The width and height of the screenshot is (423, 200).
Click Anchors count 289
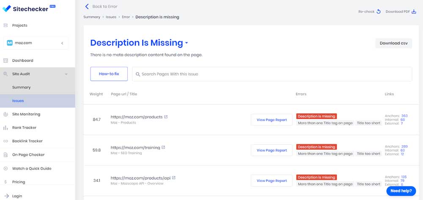click(x=404, y=147)
